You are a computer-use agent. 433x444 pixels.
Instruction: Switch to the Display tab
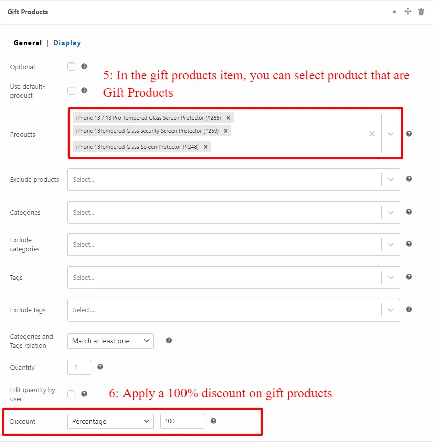[67, 43]
